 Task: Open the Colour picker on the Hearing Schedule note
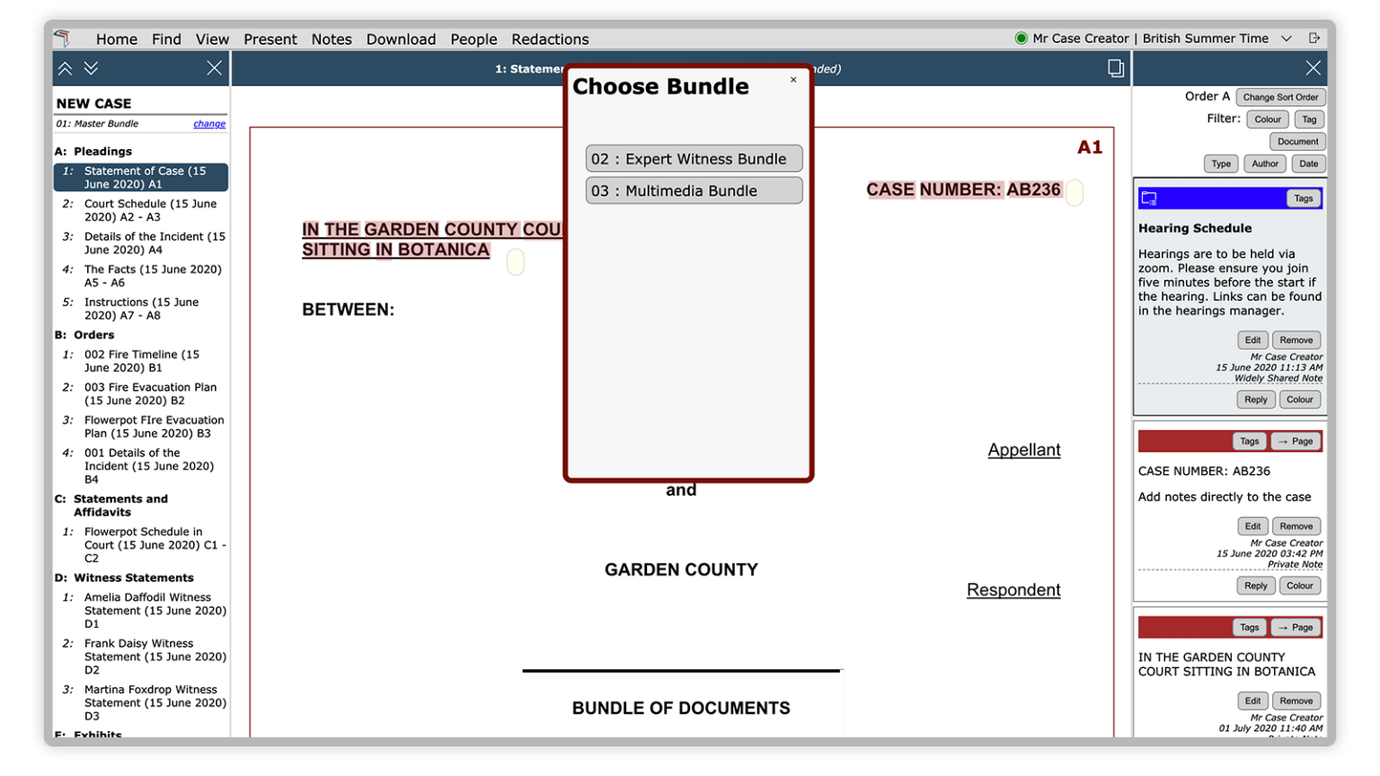[x=1300, y=399]
